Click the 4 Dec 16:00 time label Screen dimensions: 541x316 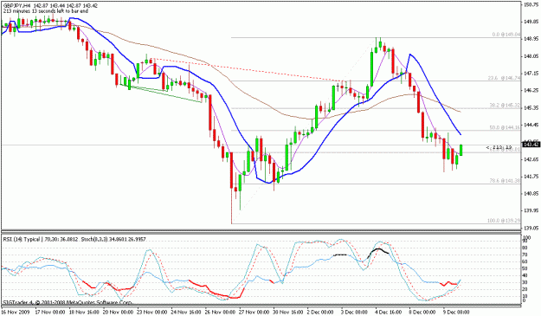(389, 312)
